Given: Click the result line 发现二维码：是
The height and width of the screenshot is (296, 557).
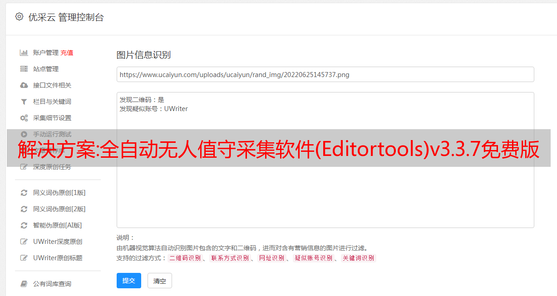Looking at the screenshot, I should tap(142, 100).
